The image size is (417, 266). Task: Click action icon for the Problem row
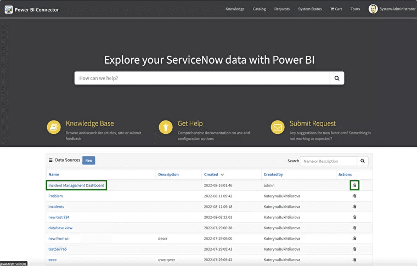pos(354,196)
